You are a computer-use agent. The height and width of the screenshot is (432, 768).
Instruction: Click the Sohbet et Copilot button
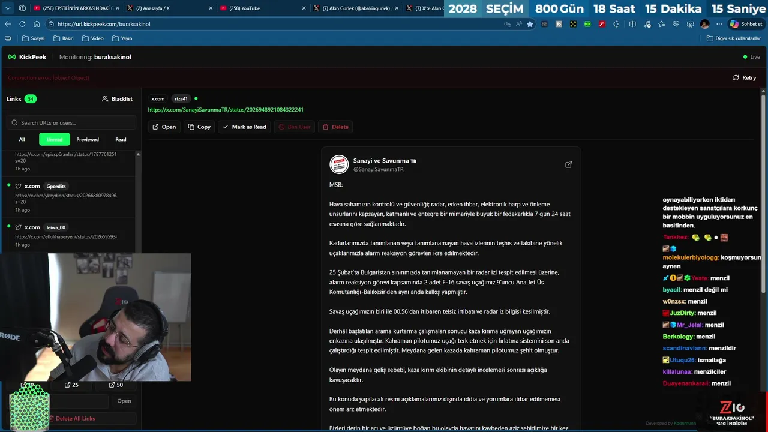click(746, 24)
